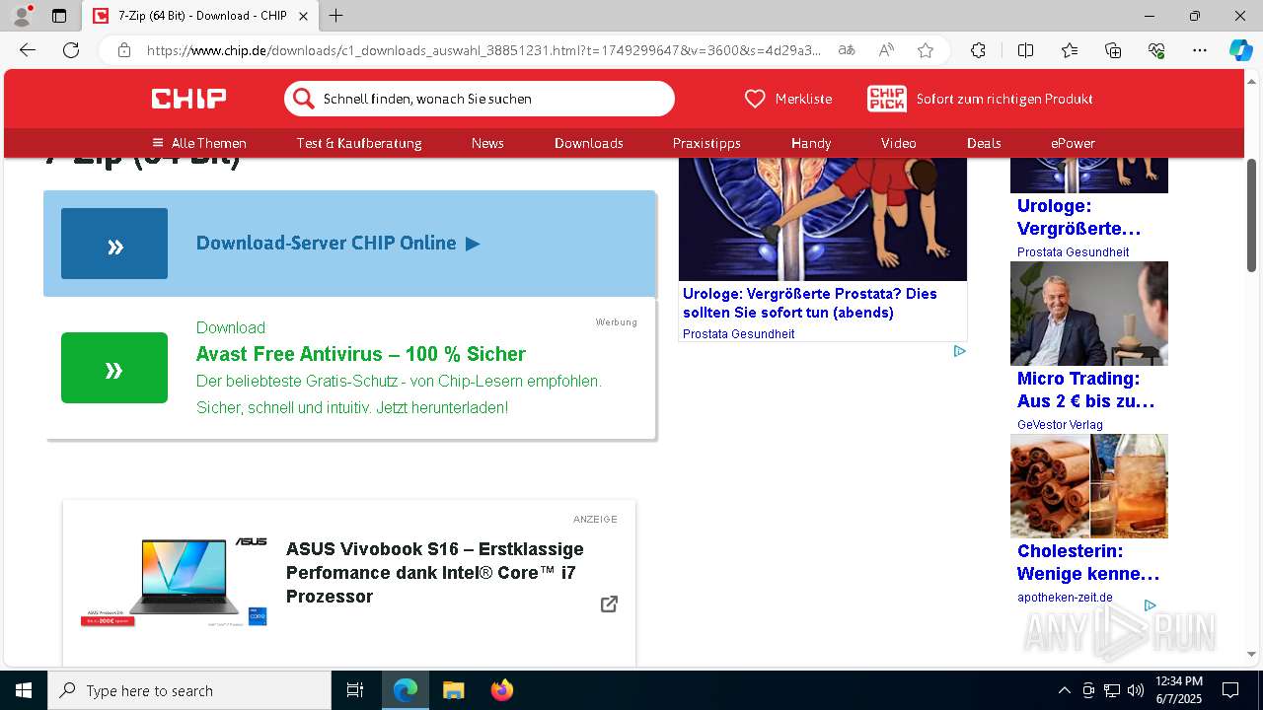The width and height of the screenshot is (1263, 710).
Task: Open Task View on taskbar
Action: click(x=355, y=690)
